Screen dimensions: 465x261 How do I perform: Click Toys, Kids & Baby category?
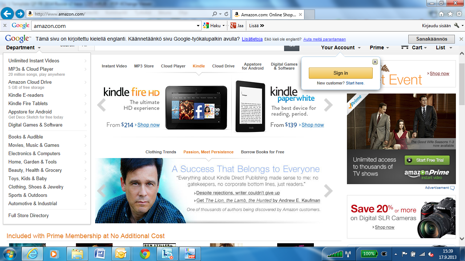[28, 178]
